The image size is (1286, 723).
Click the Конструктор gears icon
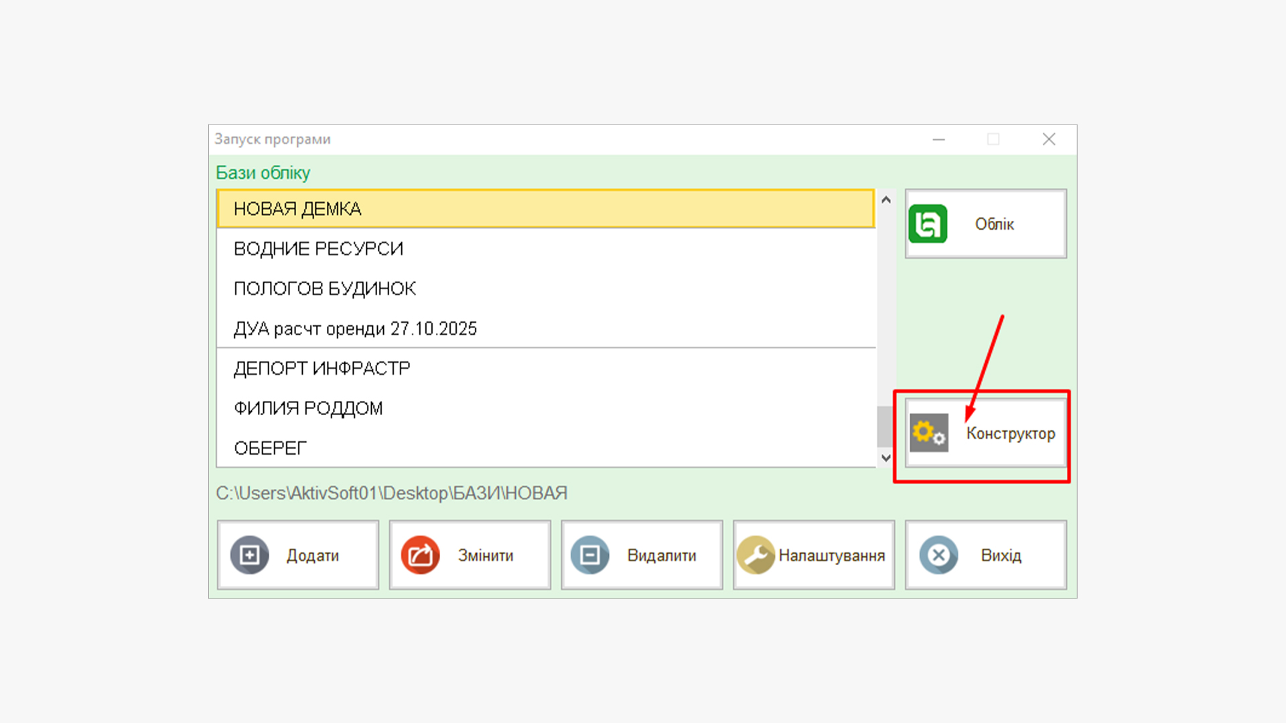[928, 433]
